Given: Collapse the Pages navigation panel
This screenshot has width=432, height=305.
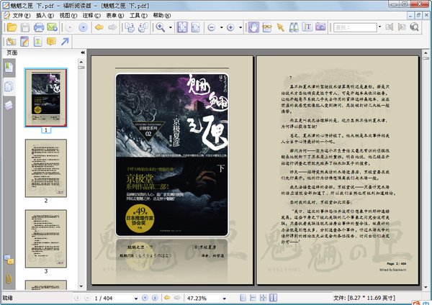Looking at the screenshot, I should pos(82,53).
